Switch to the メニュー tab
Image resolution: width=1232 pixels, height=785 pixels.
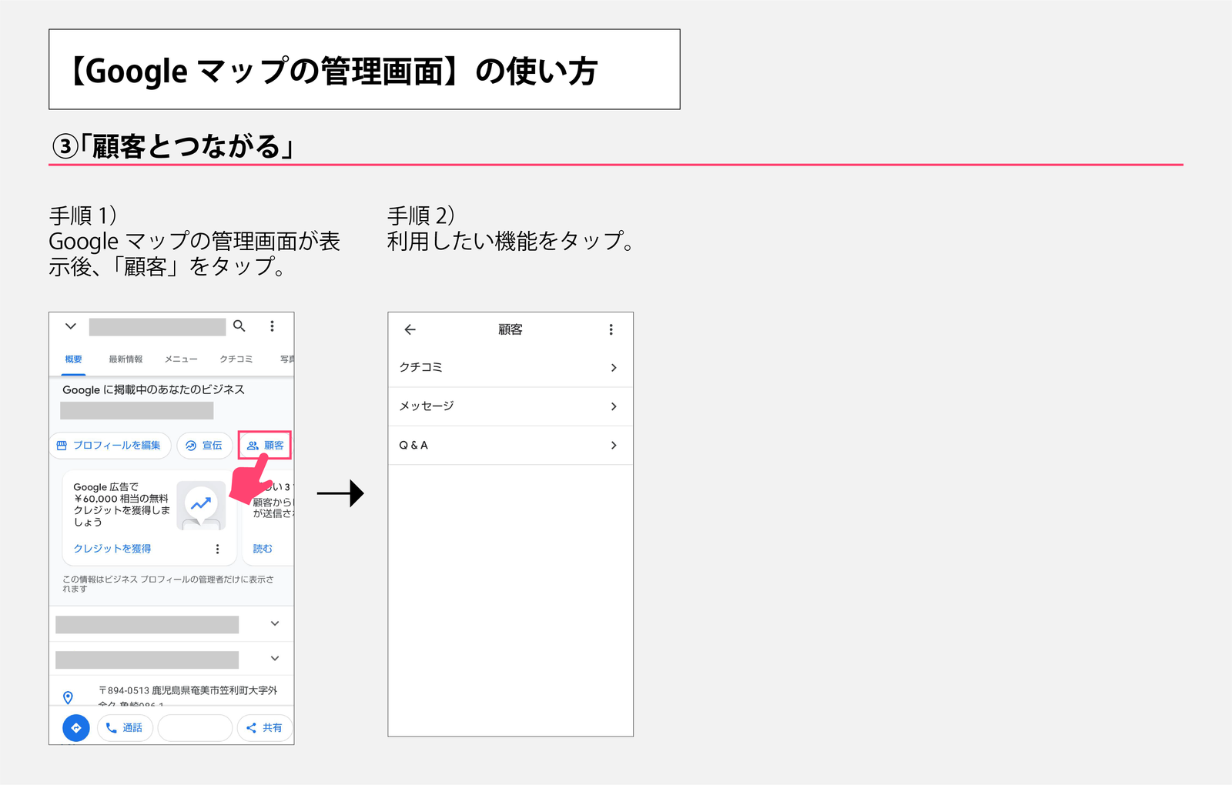pyautogui.click(x=181, y=359)
